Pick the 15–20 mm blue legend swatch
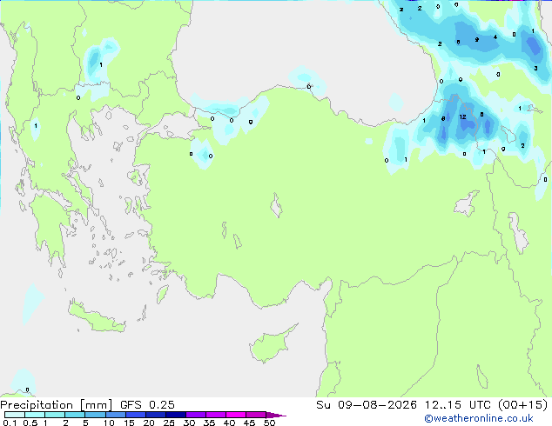Screen dimensions: 552x426 coord(135,415)
